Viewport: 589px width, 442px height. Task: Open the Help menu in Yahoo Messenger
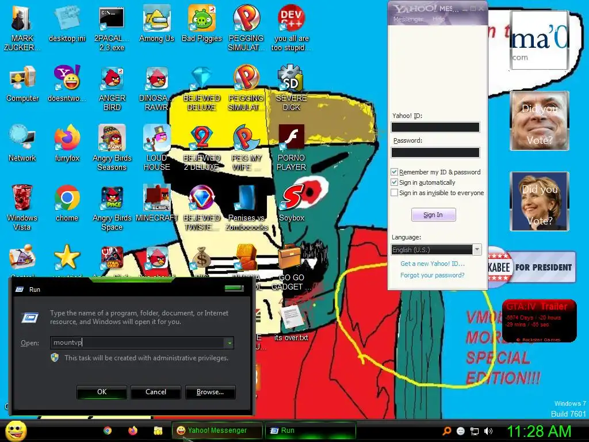(438, 19)
